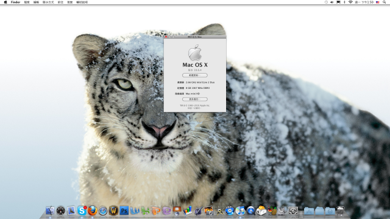Open the Mail stamp icon in dock
Screen dimensions: 390x219
(71, 210)
